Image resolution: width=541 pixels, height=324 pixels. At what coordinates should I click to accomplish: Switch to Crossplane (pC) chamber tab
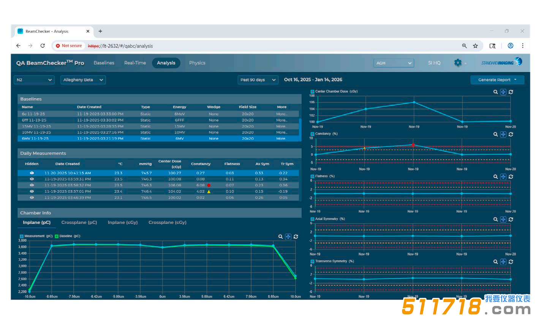click(x=79, y=222)
